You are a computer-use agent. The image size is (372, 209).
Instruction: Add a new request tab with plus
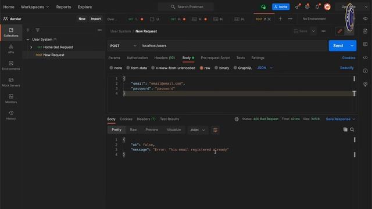[280, 19]
